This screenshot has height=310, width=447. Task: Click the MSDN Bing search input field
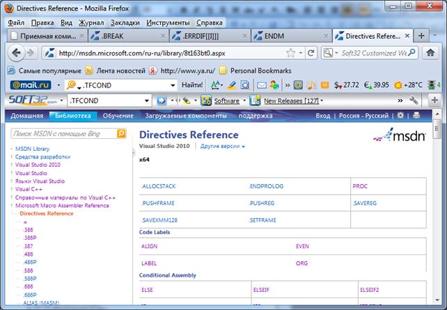tap(64, 133)
